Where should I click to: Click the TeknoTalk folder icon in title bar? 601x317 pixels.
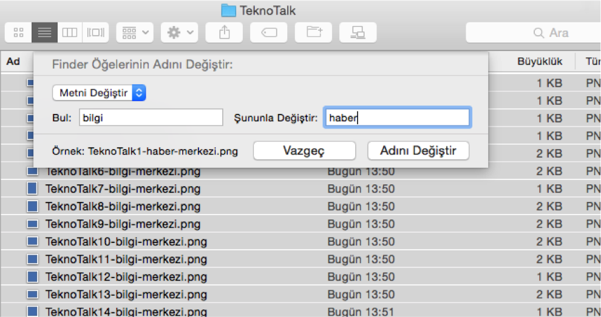(228, 10)
